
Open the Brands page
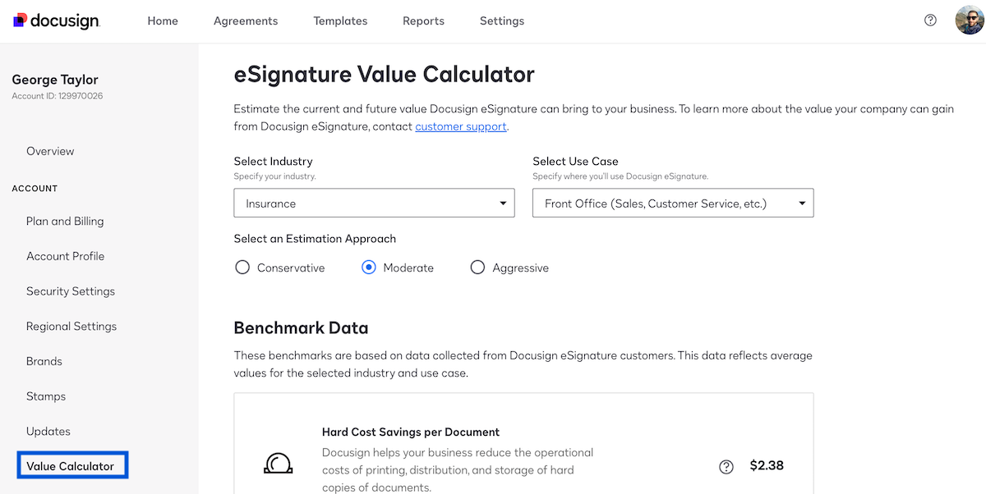(44, 361)
